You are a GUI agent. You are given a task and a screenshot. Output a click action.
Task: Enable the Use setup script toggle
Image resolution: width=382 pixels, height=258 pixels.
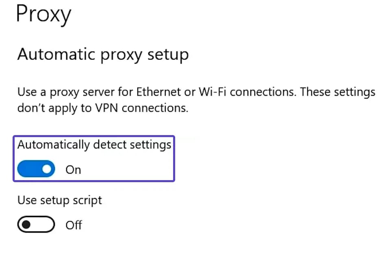click(x=36, y=224)
